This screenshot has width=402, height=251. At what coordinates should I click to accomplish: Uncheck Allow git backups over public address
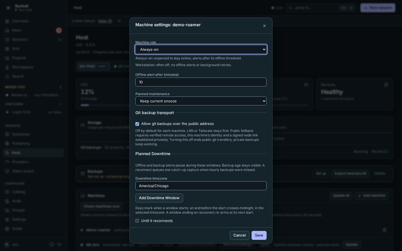pos(137,124)
